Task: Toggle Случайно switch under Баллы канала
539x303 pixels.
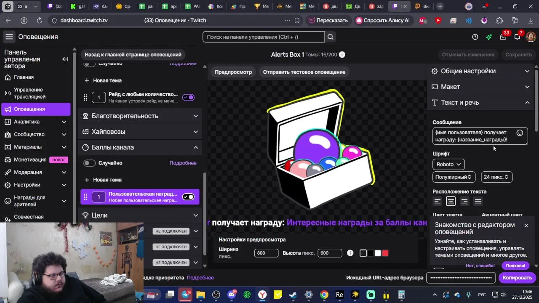Action: 89,163
